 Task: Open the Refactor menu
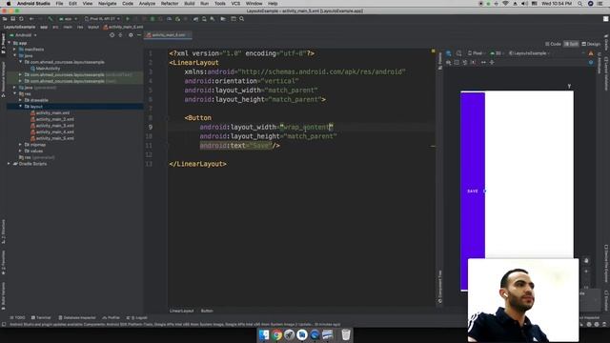pos(170,4)
